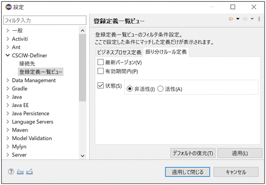Screen dimensions: 266x185
Task: Select the Server preferences entry
Action: point(19,155)
